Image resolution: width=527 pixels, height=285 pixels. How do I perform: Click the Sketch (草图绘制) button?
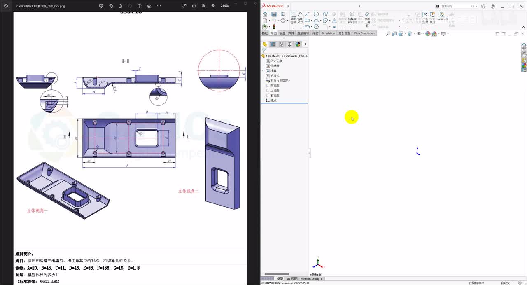click(x=293, y=19)
